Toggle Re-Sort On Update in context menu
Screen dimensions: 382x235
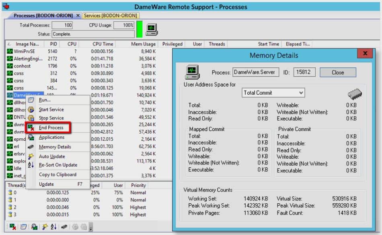[x=58, y=165]
